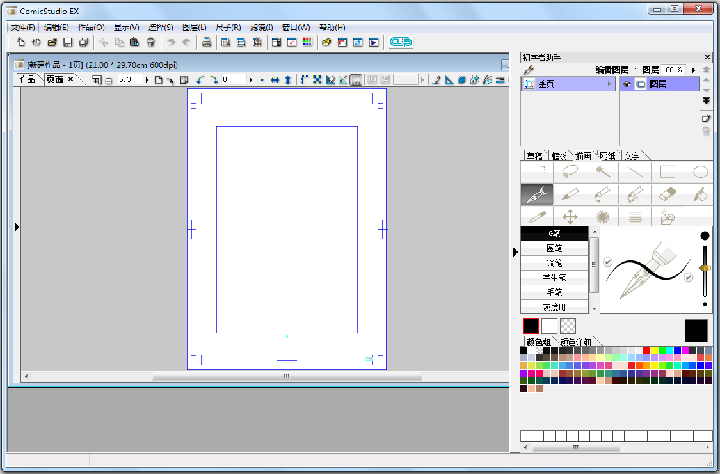Open the print dialog from the toolbar
Image resolution: width=720 pixels, height=474 pixels.
coord(207,42)
